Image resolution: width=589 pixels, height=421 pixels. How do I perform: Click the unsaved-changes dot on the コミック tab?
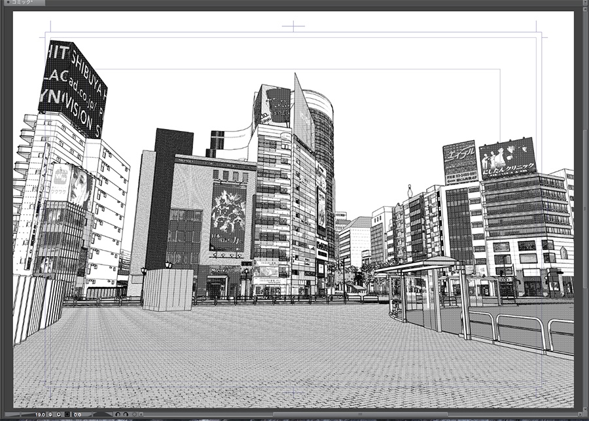9,3
